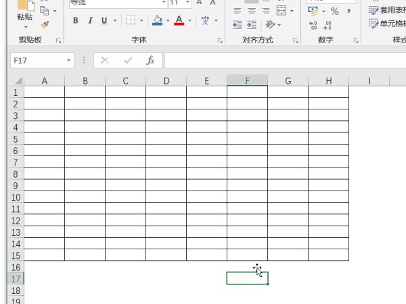Screen dimensions: 406x304
Task: Click the Copy icon in clipboard group
Action: point(45,11)
